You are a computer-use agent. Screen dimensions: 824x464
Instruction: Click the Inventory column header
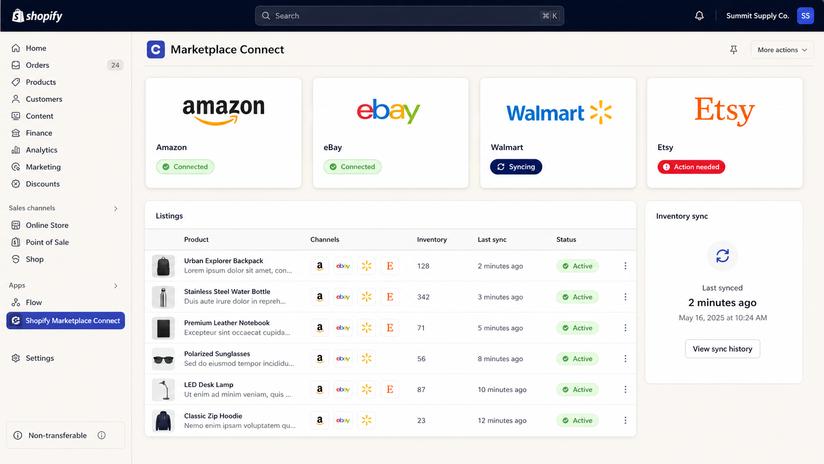432,240
